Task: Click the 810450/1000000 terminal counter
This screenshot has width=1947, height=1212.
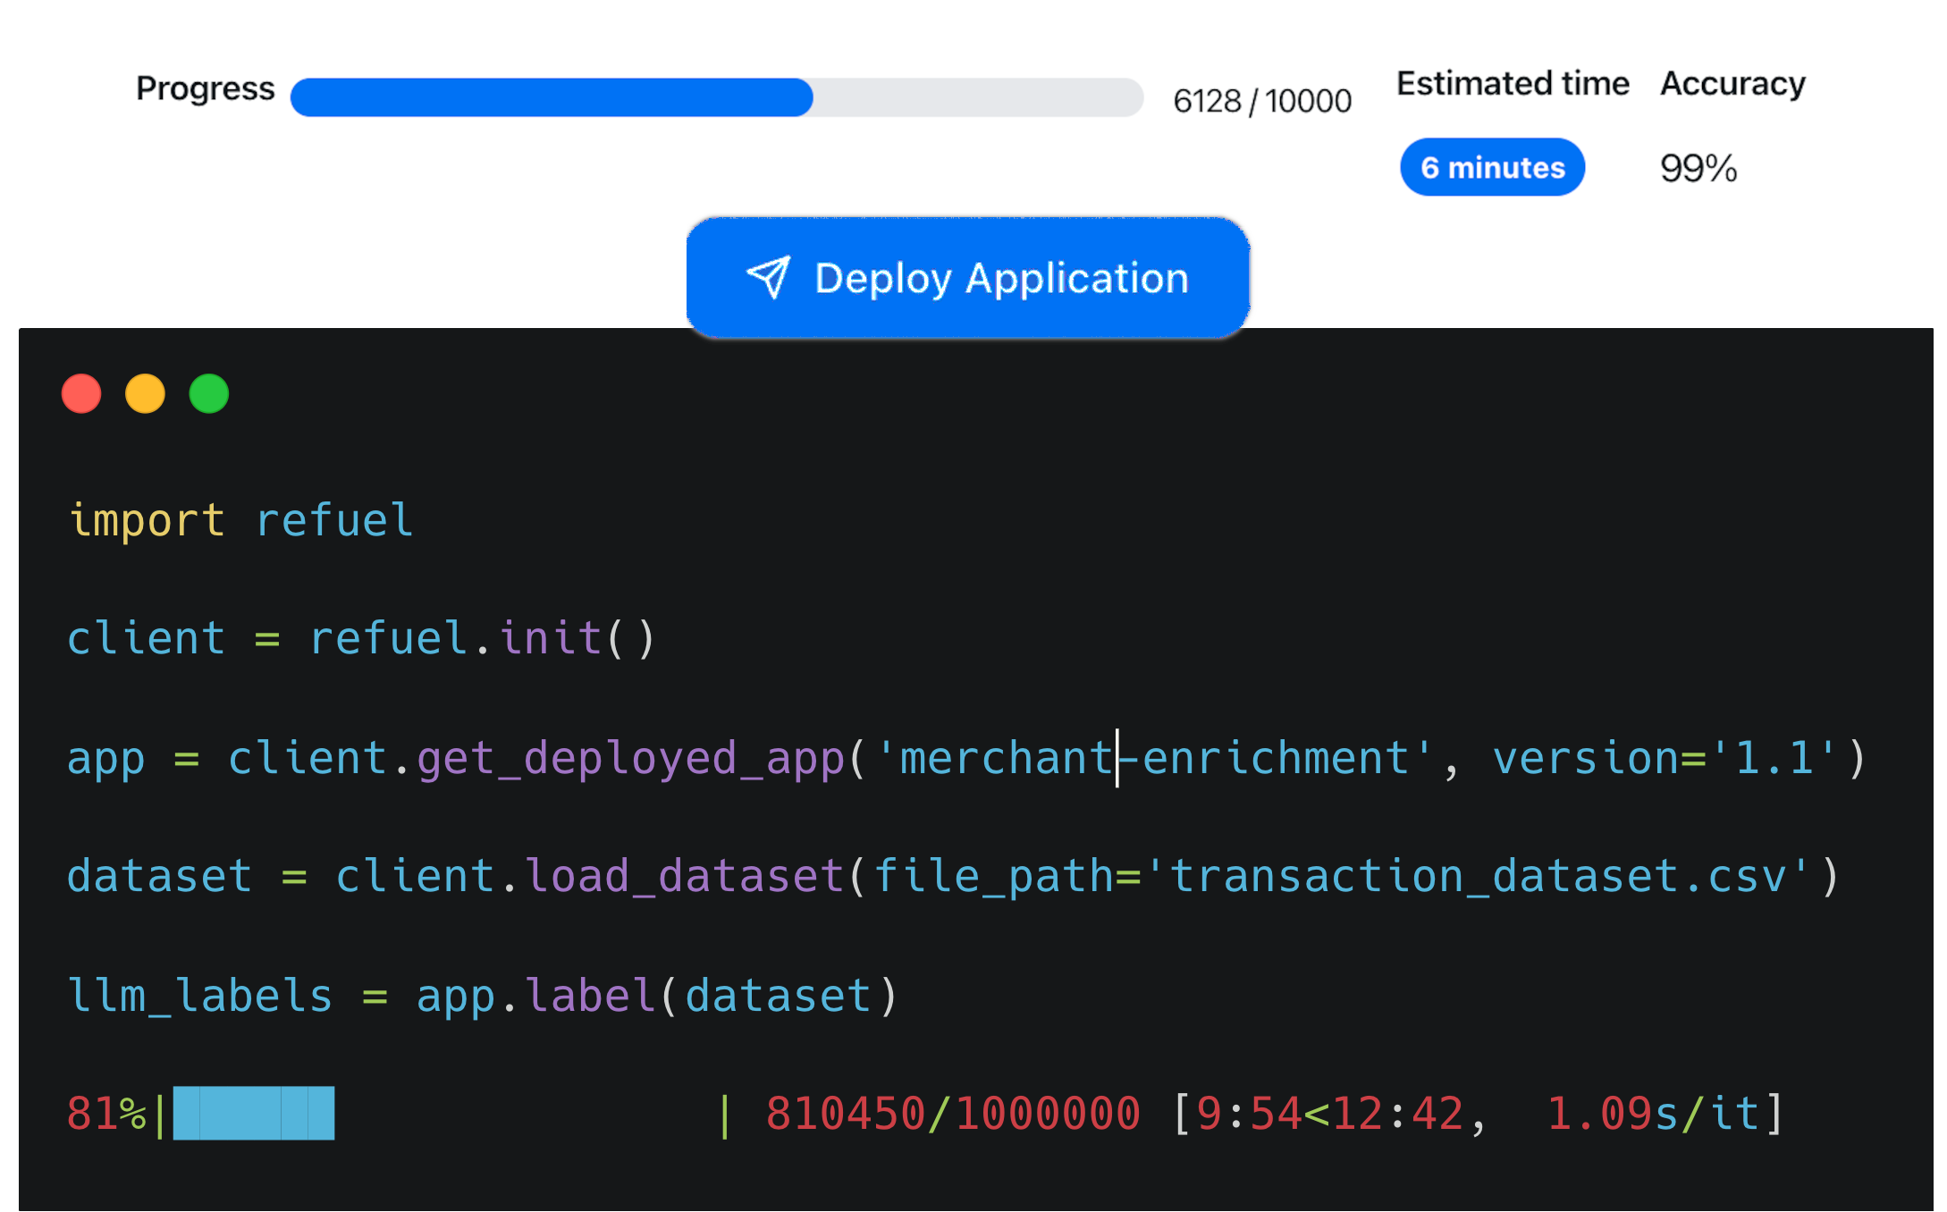Action: click(953, 1114)
